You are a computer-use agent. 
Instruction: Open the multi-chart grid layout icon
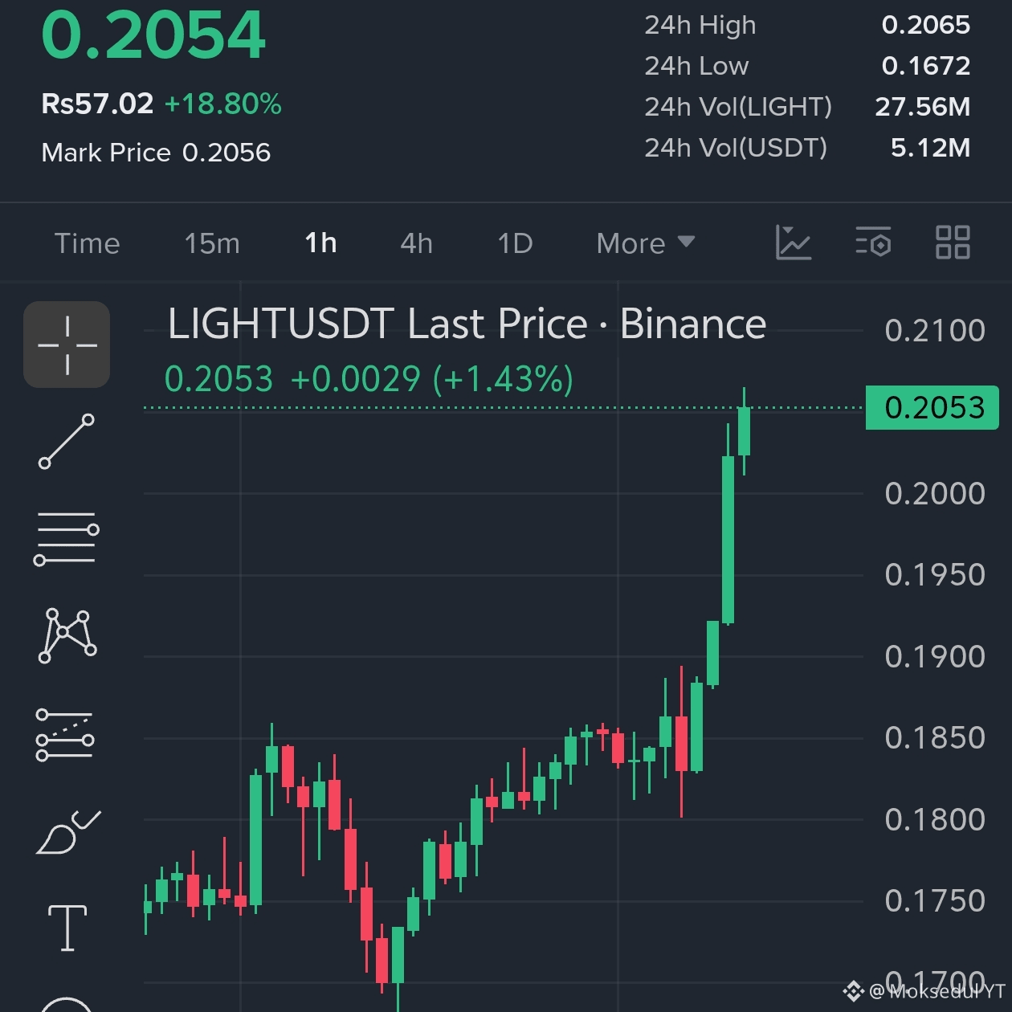(953, 243)
